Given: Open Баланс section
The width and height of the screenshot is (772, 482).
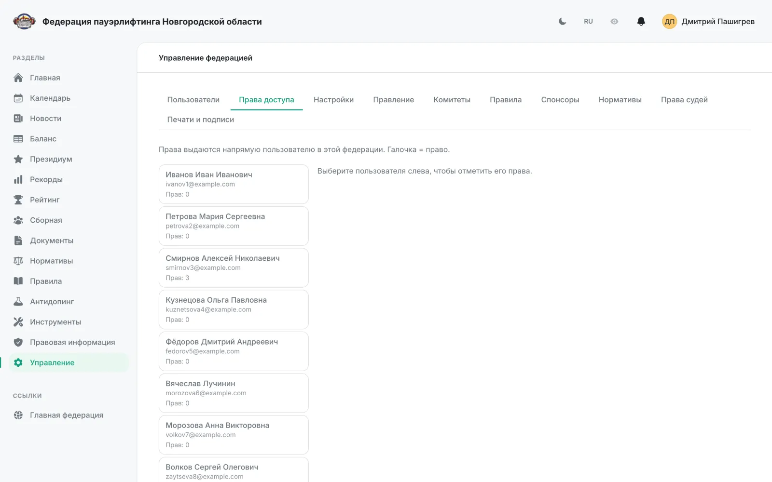Looking at the screenshot, I should click(x=69, y=139).
